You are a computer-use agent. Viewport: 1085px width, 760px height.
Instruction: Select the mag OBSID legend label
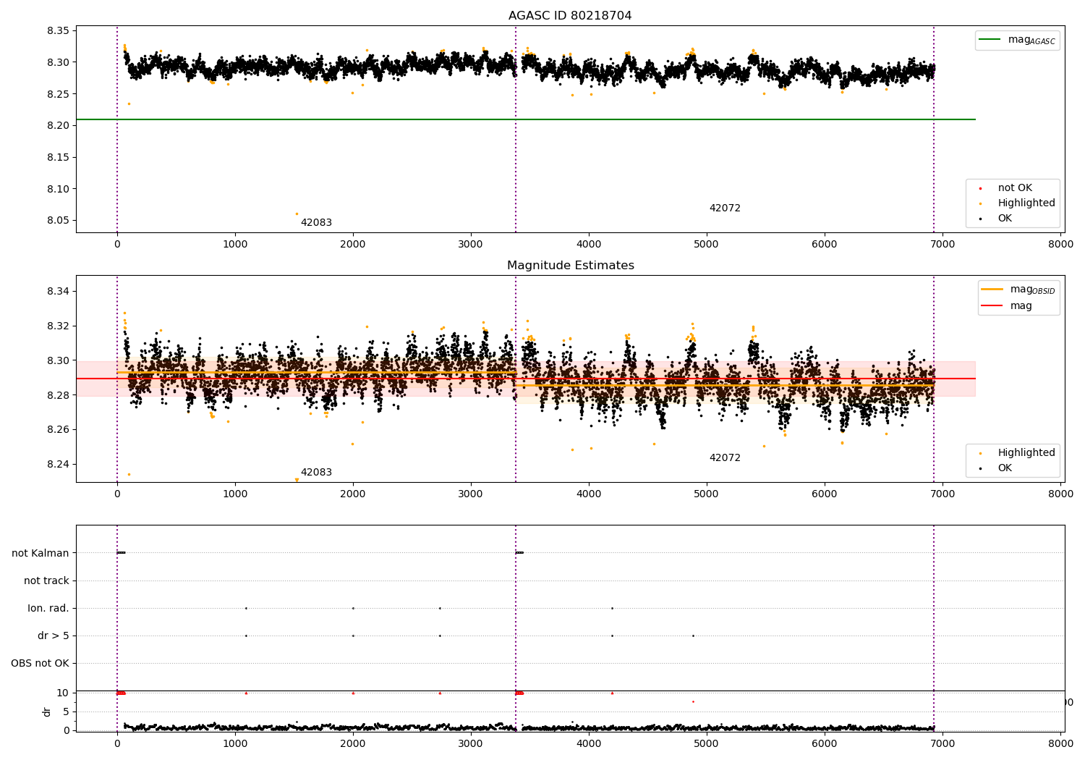click(1032, 290)
